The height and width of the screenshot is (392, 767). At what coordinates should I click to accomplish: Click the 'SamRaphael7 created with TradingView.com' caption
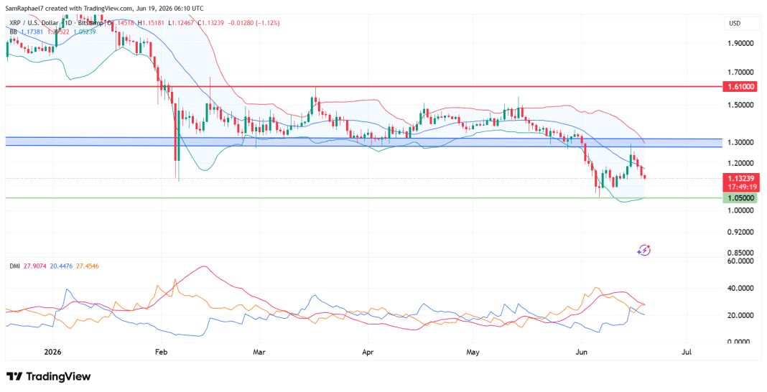[71, 9]
